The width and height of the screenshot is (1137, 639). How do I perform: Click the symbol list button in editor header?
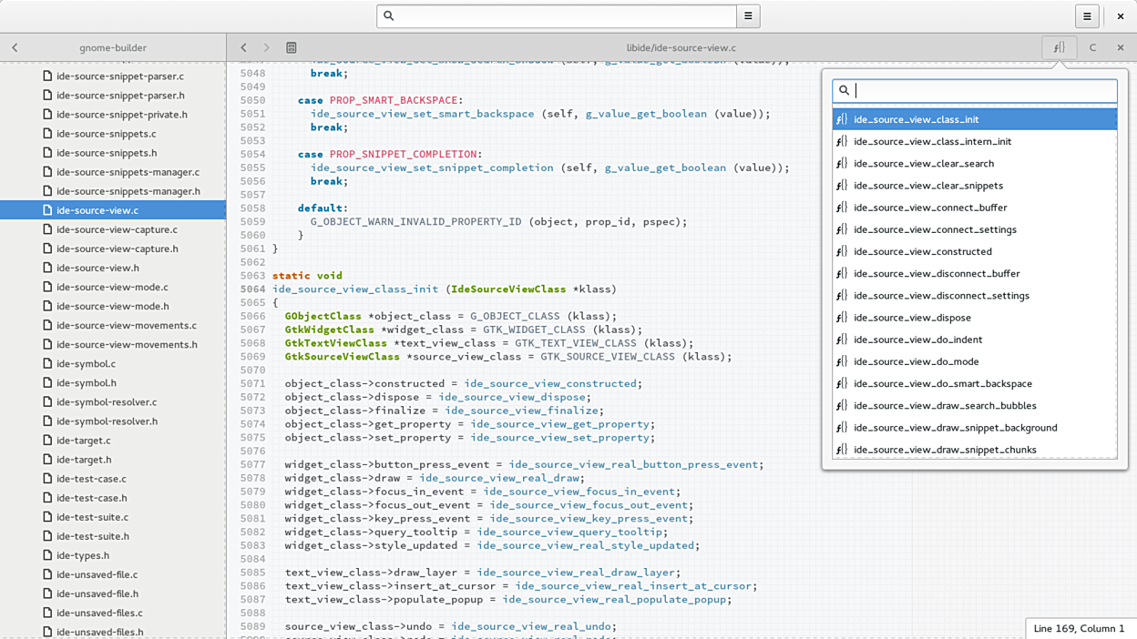[1059, 47]
